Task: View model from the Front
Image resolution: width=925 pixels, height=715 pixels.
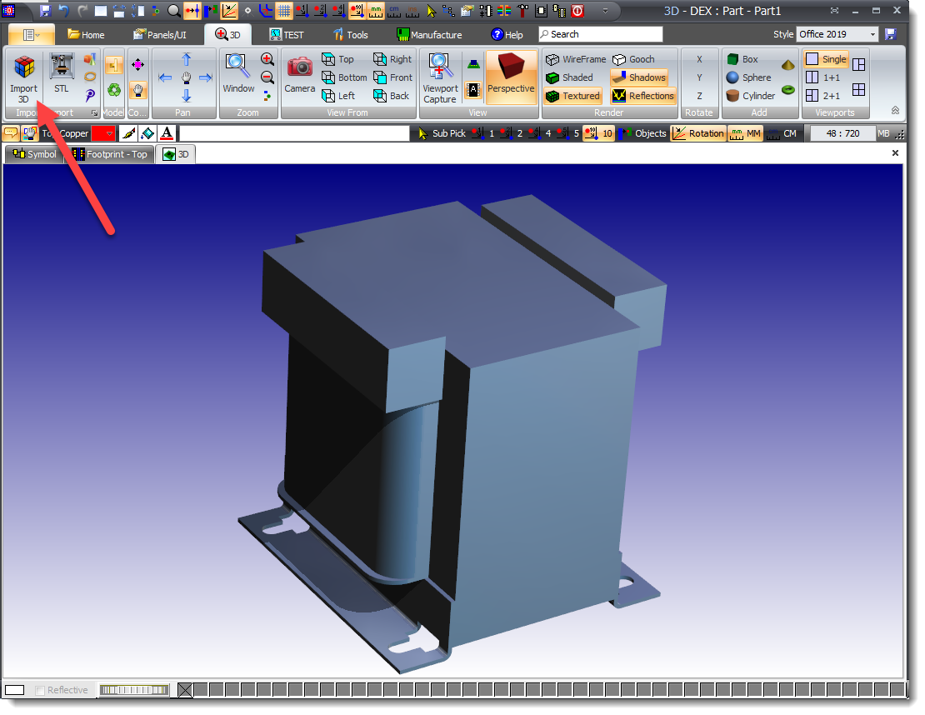Action: (x=392, y=77)
